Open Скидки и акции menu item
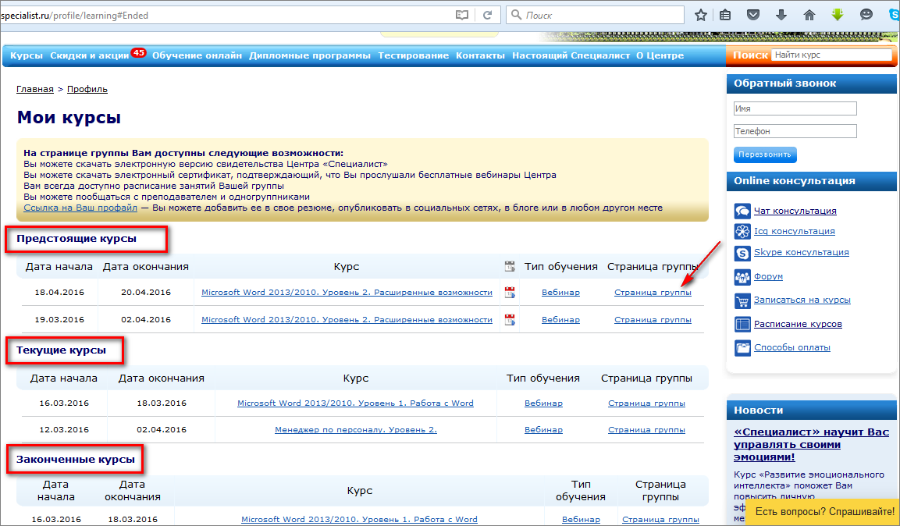Screen dimensions: 900x526 (x=90, y=55)
